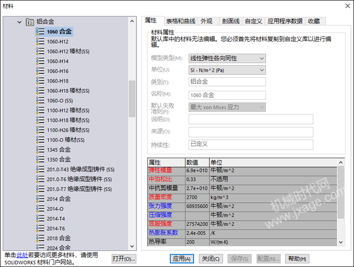354x267 pixels.
Task: Click the properties table scroll down arrow
Action: point(341,242)
